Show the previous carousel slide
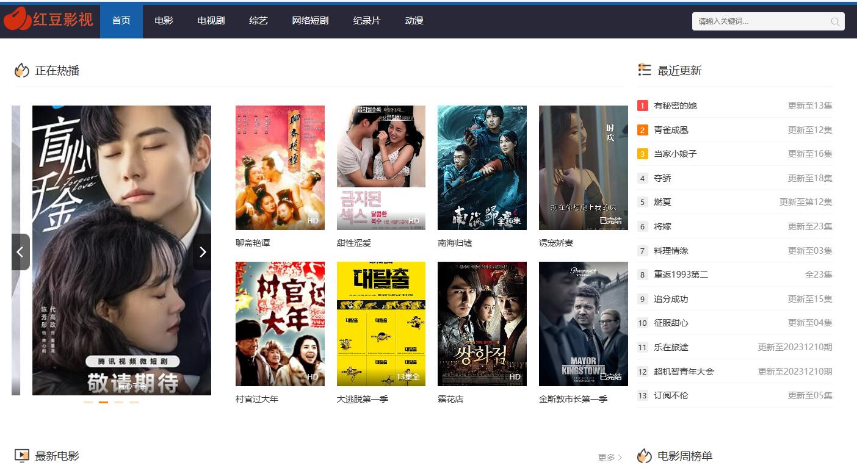This screenshot has width=857, height=471. point(20,252)
